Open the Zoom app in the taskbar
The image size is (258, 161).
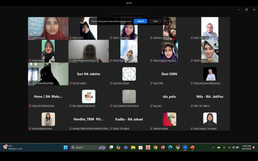(x=185, y=147)
